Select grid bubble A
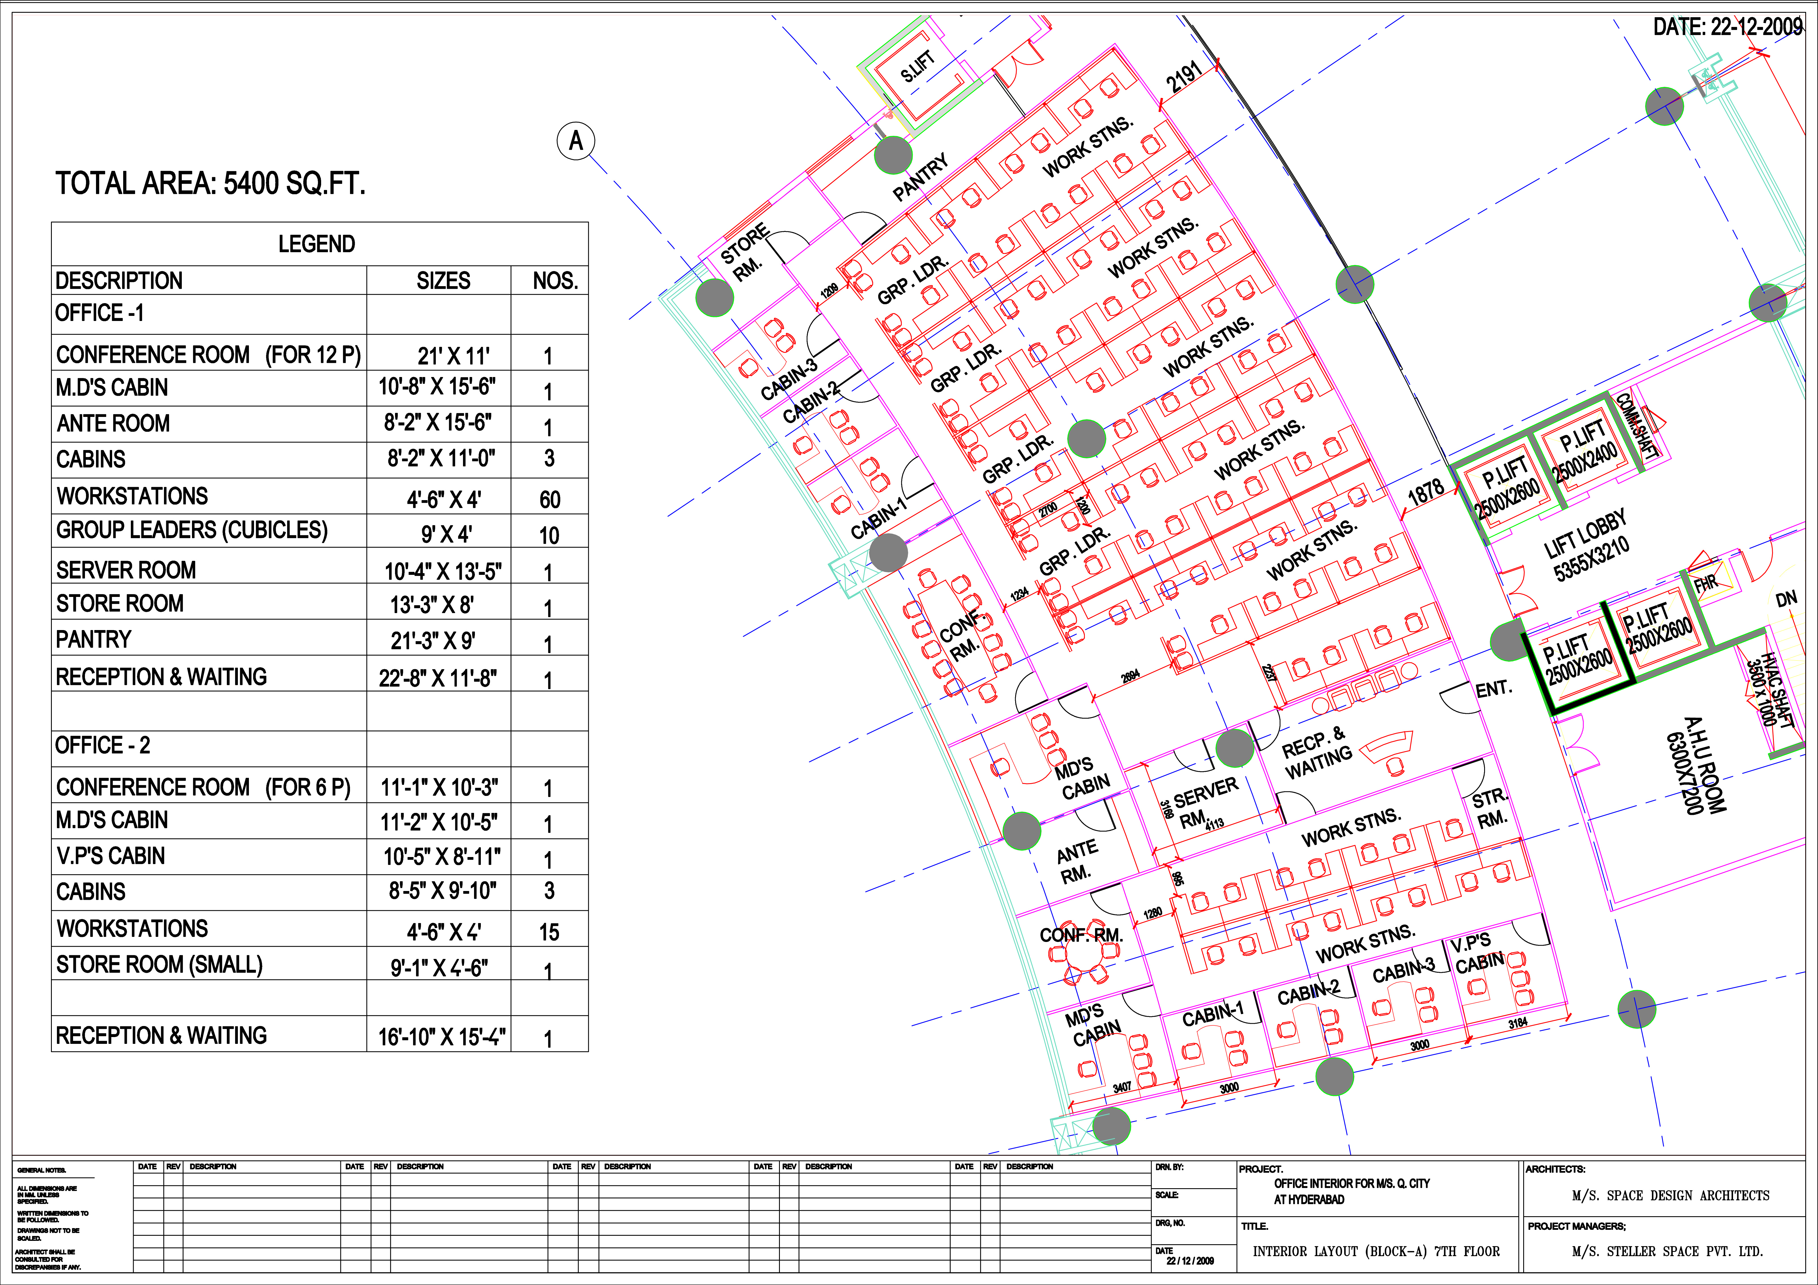The width and height of the screenshot is (1818, 1285). (x=576, y=142)
